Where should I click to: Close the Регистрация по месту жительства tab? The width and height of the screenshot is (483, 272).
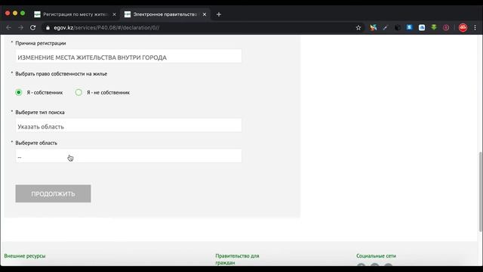click(114, 14)
